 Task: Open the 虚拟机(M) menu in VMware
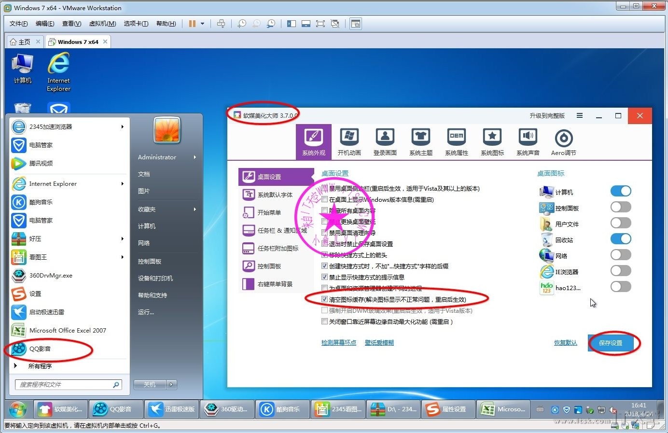click(102, 24)
